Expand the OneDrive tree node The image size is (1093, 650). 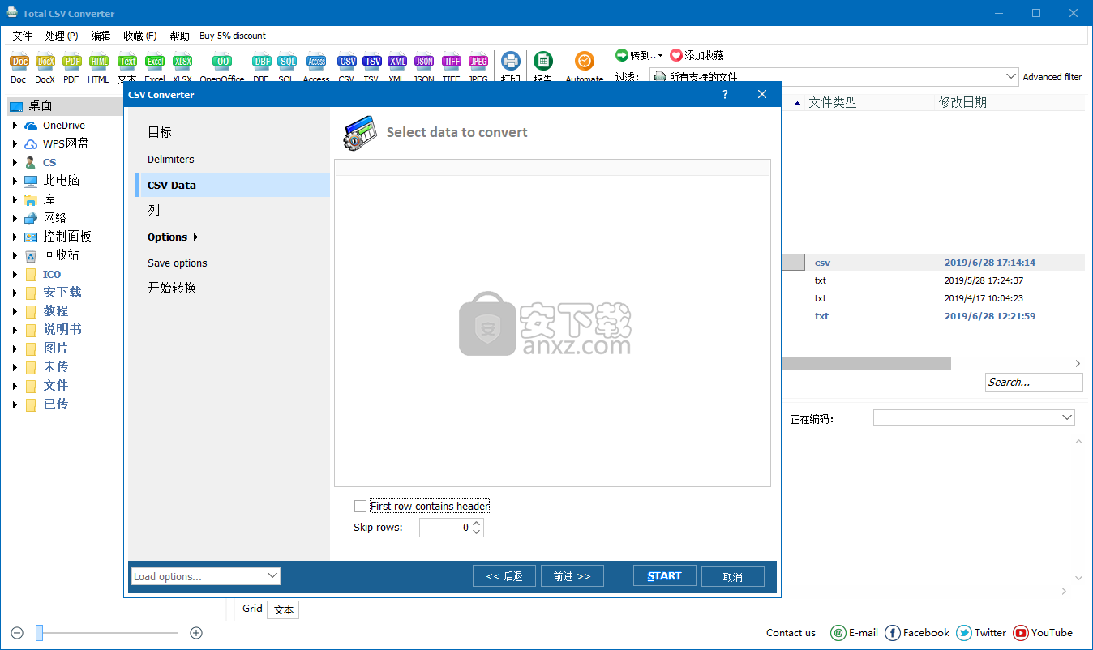pyautogui.click(x=15, y=125)
